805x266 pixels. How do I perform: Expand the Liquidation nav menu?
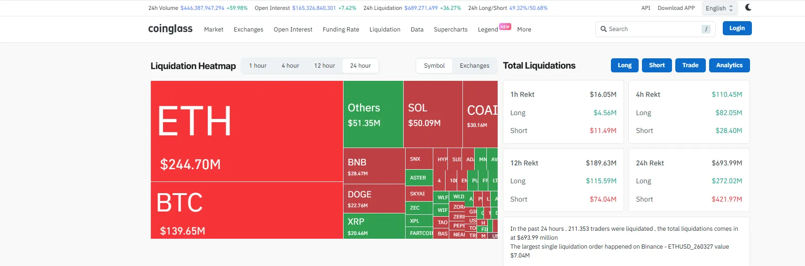point(384,30)
